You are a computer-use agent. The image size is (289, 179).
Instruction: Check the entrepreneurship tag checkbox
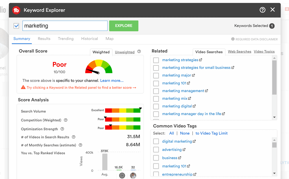tap(156, 174)
